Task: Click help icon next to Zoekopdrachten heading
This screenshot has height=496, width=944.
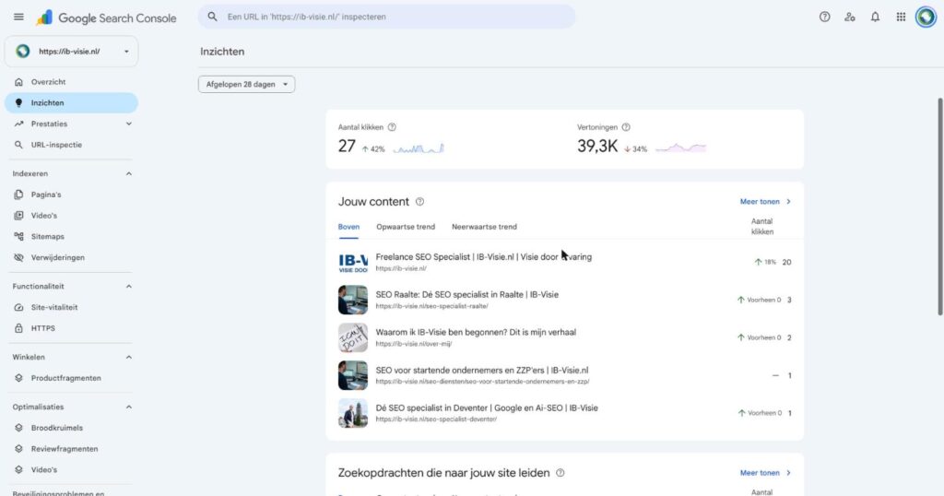Action: point(560,473)
